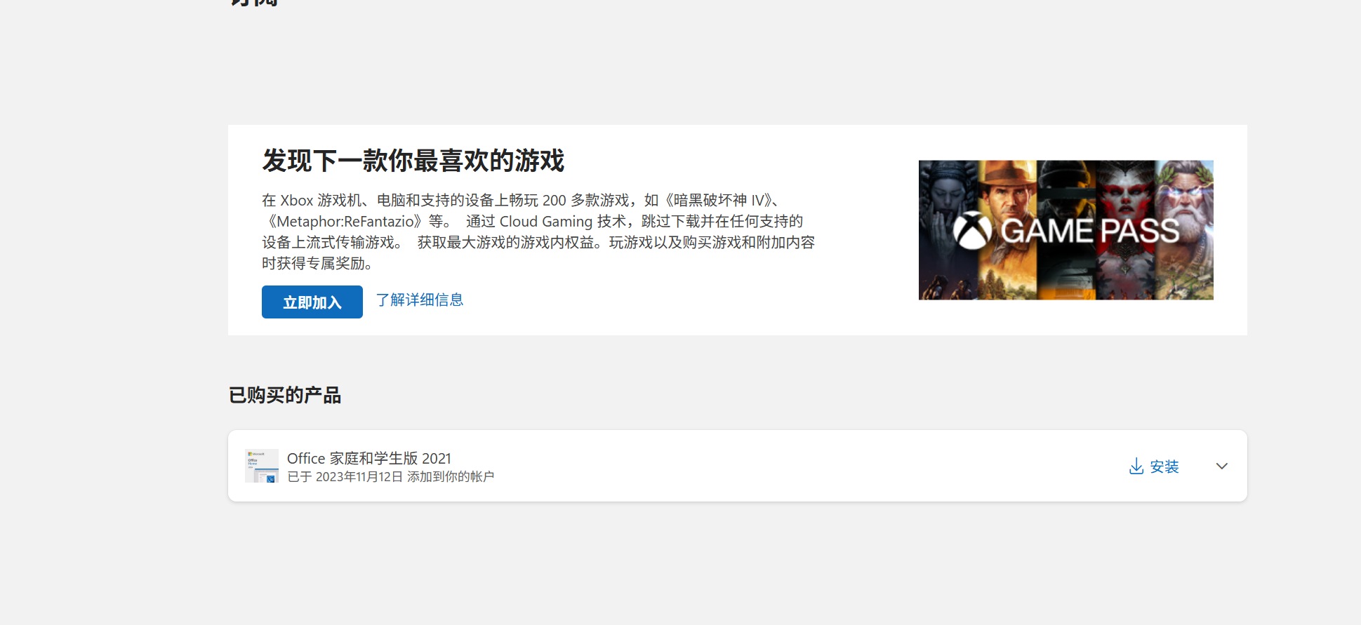Click the Game Pass banner image
This screenshot has width=1361, height=625.
1065,230
